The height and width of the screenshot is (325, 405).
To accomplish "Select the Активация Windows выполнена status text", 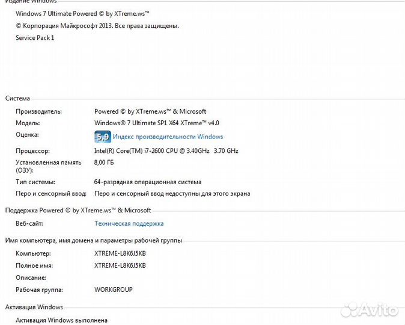I will pos(61,321).
